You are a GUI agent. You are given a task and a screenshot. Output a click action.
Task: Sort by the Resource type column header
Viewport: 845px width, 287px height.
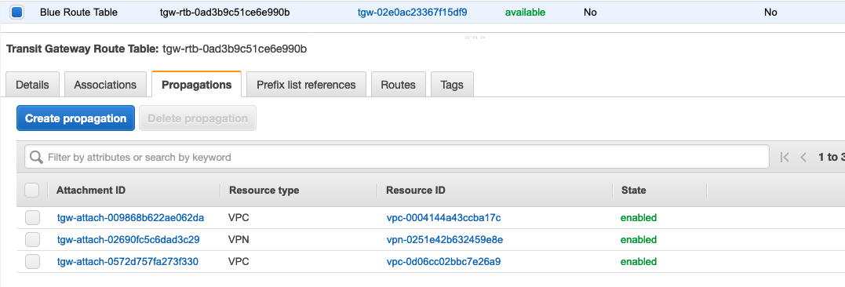point(264,190)
